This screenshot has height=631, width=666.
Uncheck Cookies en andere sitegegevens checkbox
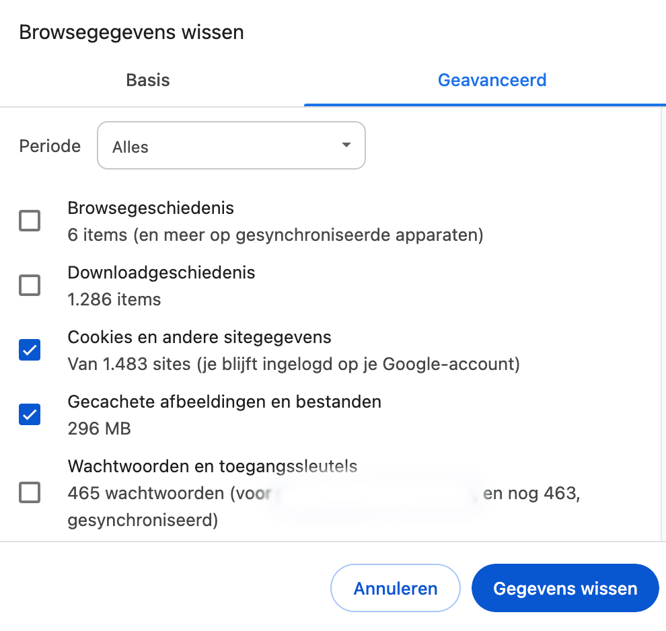pos(30,350)
